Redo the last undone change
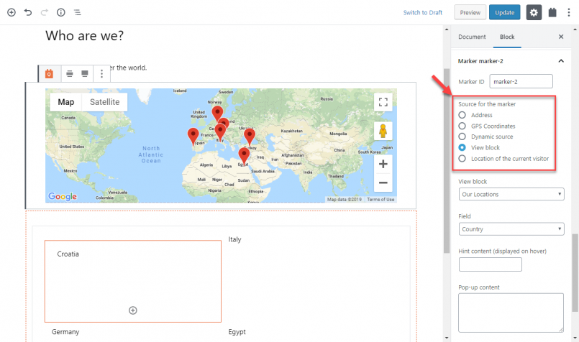The width and height of the screenshot is (579, 342). (x=45, y=12)
